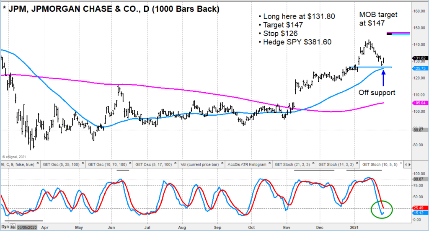Screen dimensions: 429x231
Task: Close the GET Stoch (21, 3, 3) tab
Action: 313,164
